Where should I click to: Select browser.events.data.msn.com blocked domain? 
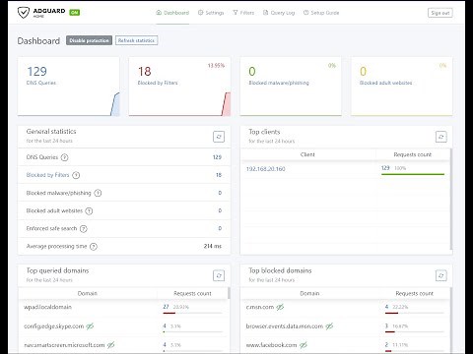285,326
